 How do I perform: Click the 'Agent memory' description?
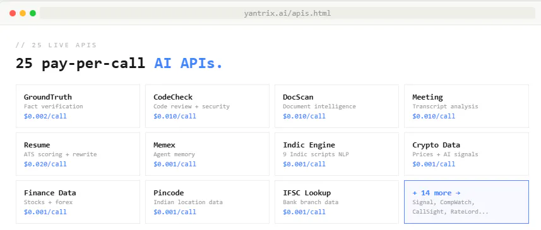174,154
